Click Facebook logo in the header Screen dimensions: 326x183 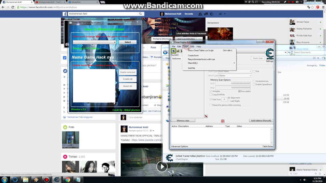point(65,14)
